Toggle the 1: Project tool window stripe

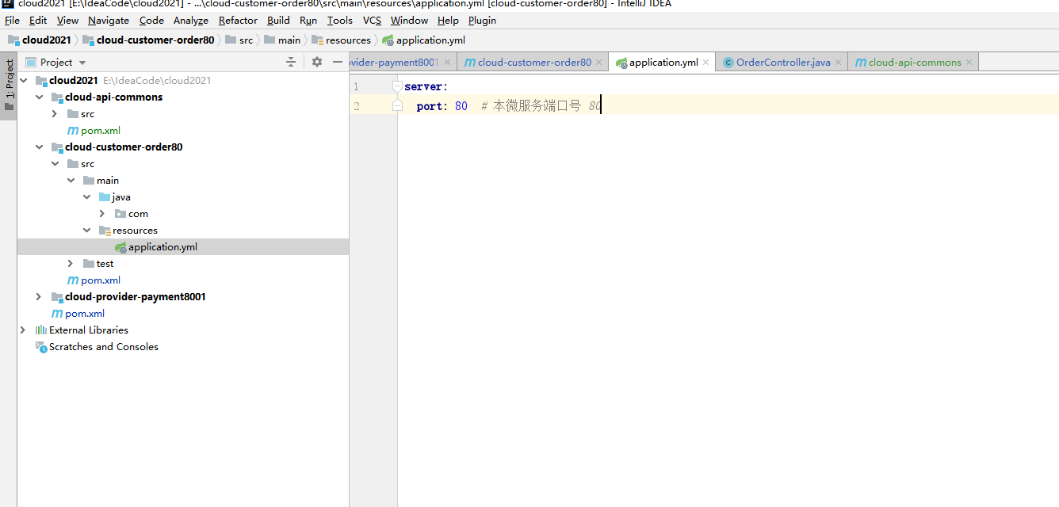[x=9, y=86]
